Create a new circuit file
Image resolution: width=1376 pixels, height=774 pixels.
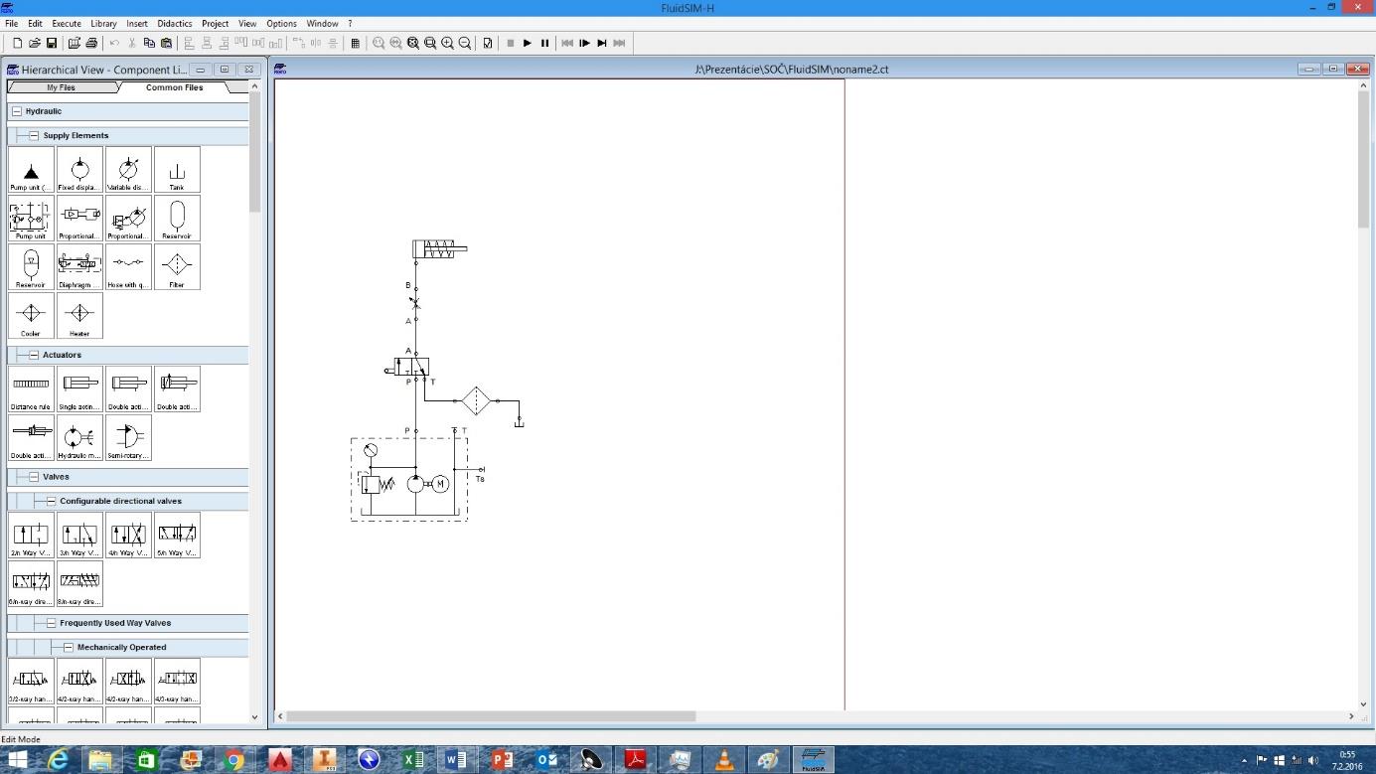(18, 43)
